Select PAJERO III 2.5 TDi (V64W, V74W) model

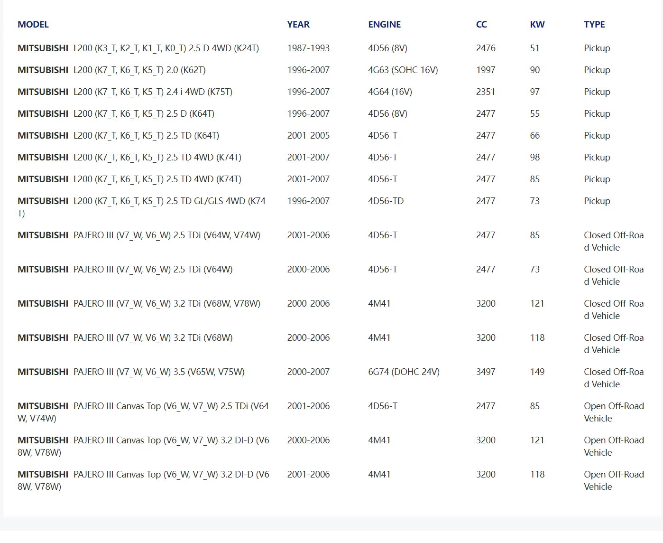[139, 235]
